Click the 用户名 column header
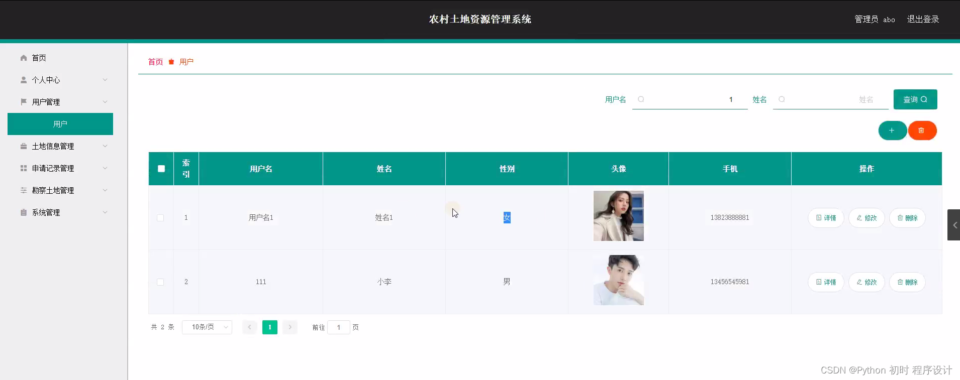 click(x=261, y=169)
